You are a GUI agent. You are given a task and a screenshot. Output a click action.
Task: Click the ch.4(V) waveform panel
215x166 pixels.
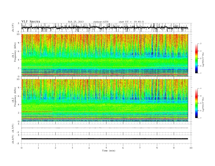(107, 139)
